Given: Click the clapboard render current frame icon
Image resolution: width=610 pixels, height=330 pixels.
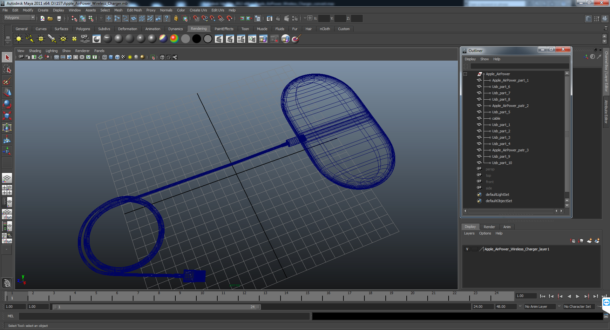Looking at the screenshot, I should tap(219, 39).
